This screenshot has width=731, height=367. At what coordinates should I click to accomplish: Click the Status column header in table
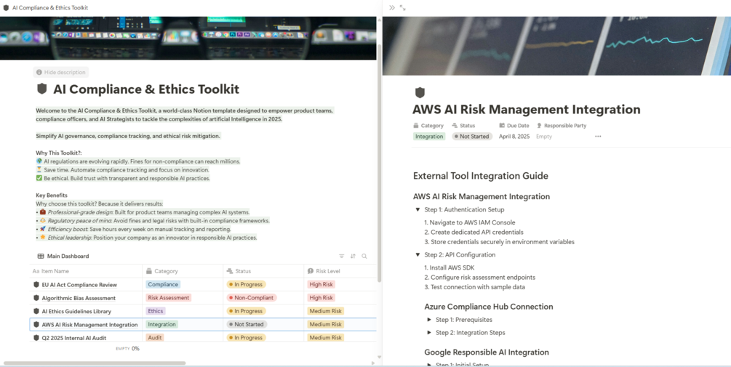(263, 271)
